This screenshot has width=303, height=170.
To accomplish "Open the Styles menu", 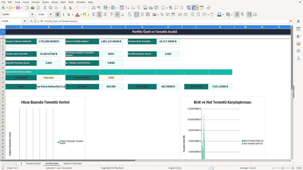I will coord(45,2).
